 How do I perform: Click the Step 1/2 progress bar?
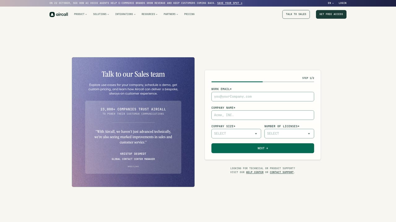[x=263, y=82]
